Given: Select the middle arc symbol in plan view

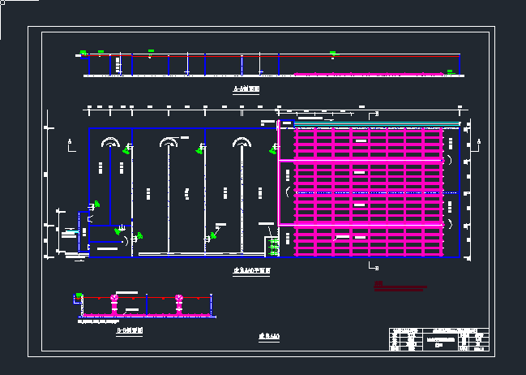Looking at the screenshot, I should pyautogui.click(x=168, y=142).
